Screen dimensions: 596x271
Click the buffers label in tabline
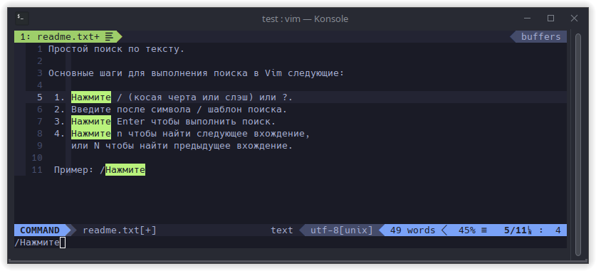(x=540, y=37)
